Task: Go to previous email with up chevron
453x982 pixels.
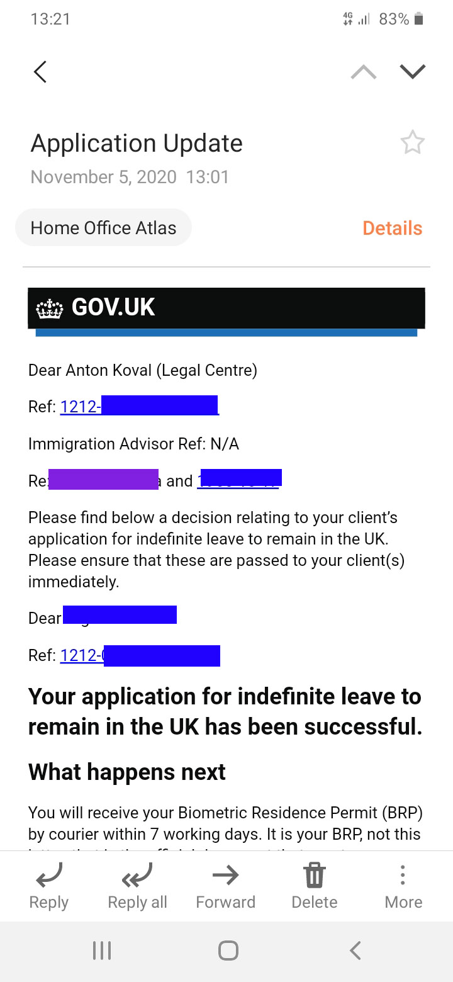Action: click(364, 72)
